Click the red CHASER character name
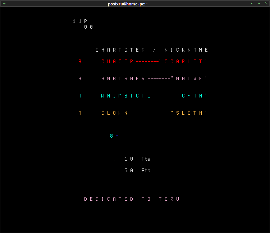270x233 pixels. (x=117, y=61)
